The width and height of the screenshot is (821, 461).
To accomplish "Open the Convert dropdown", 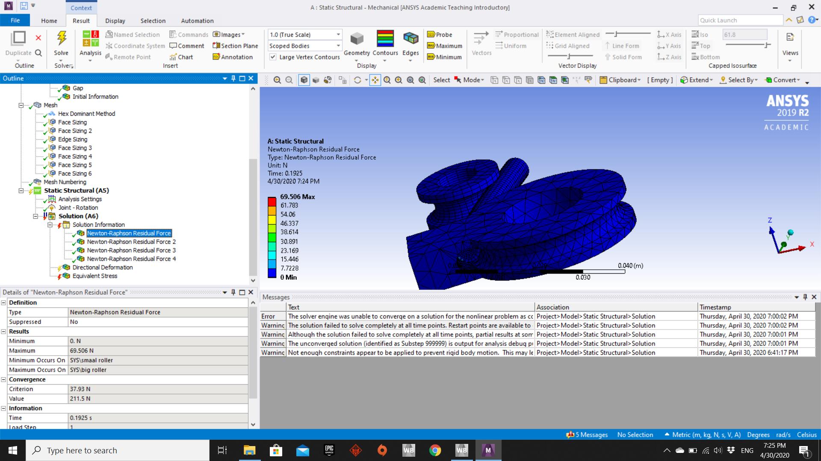I will coord(782,80).
